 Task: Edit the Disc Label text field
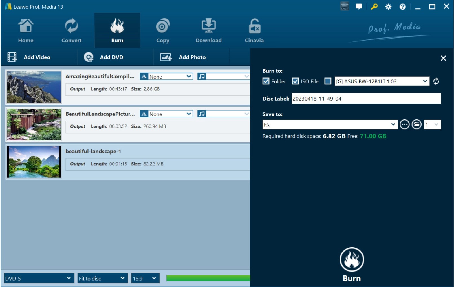click(x=366, y=99)
